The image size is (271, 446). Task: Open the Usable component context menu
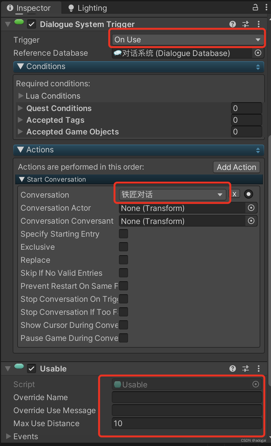258,369
